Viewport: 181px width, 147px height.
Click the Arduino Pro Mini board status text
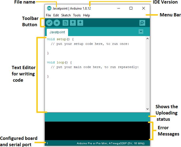[x=110, y=143]
